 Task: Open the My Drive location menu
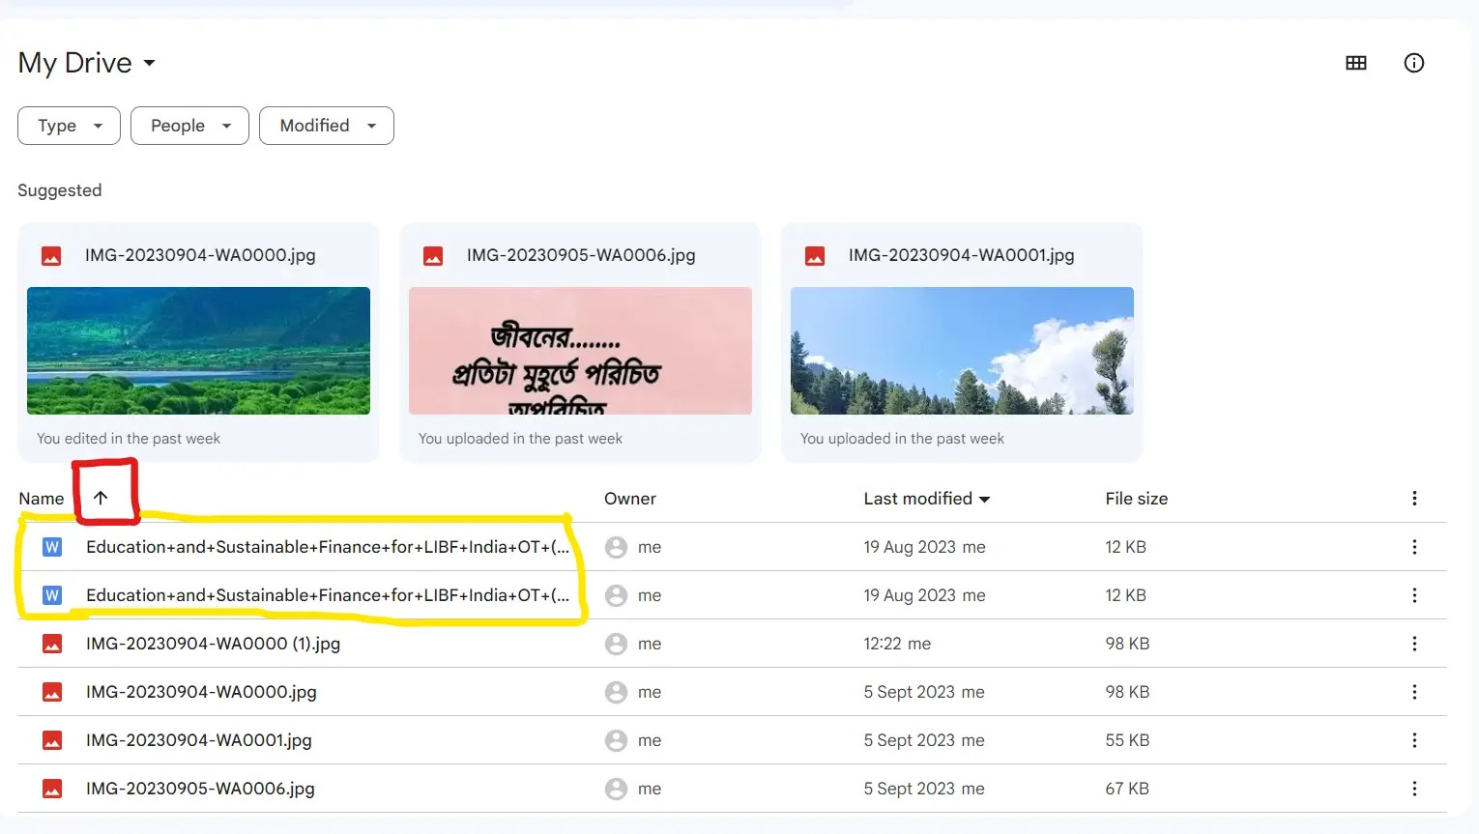(86, 63)
